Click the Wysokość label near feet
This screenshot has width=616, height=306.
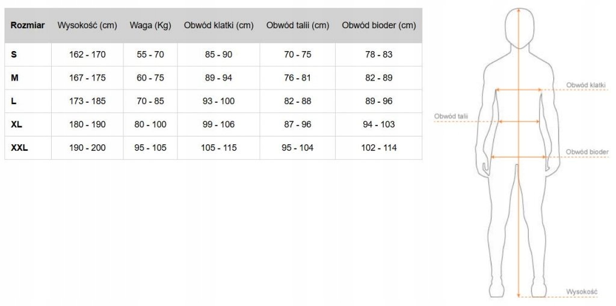tap(582, 292)
